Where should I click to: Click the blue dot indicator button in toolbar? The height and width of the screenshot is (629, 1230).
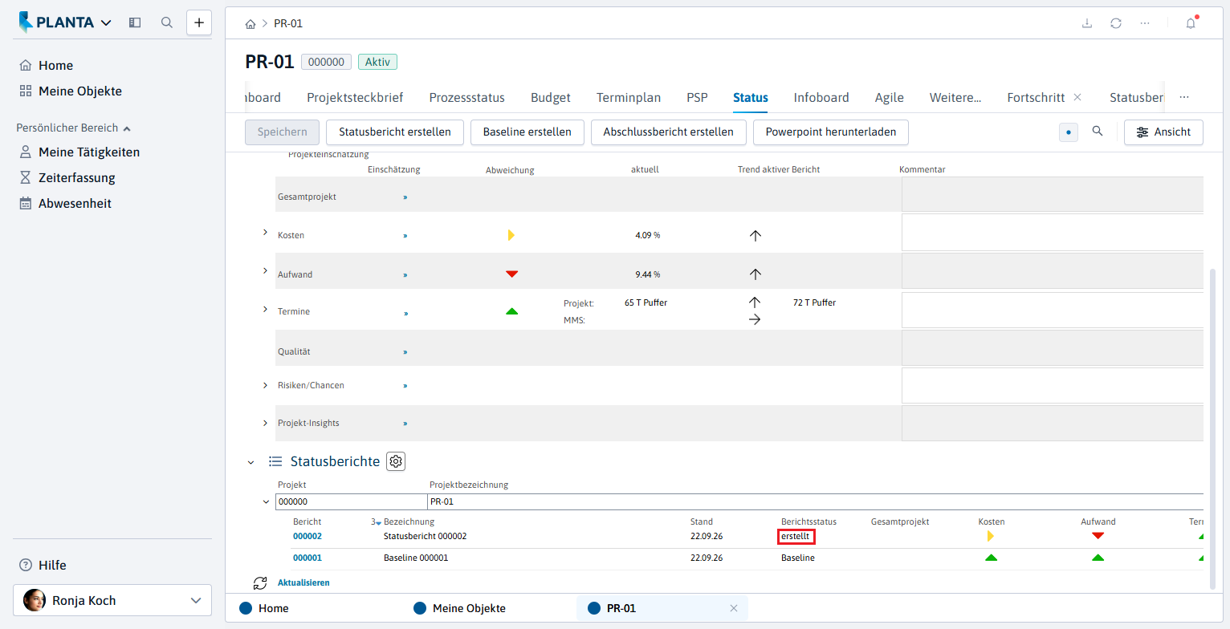1069,132
